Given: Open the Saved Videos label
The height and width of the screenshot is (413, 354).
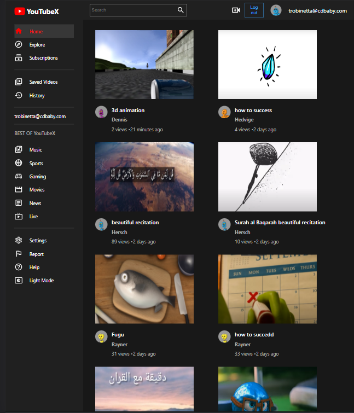Looking at the screenshot, I should [43, 82].
